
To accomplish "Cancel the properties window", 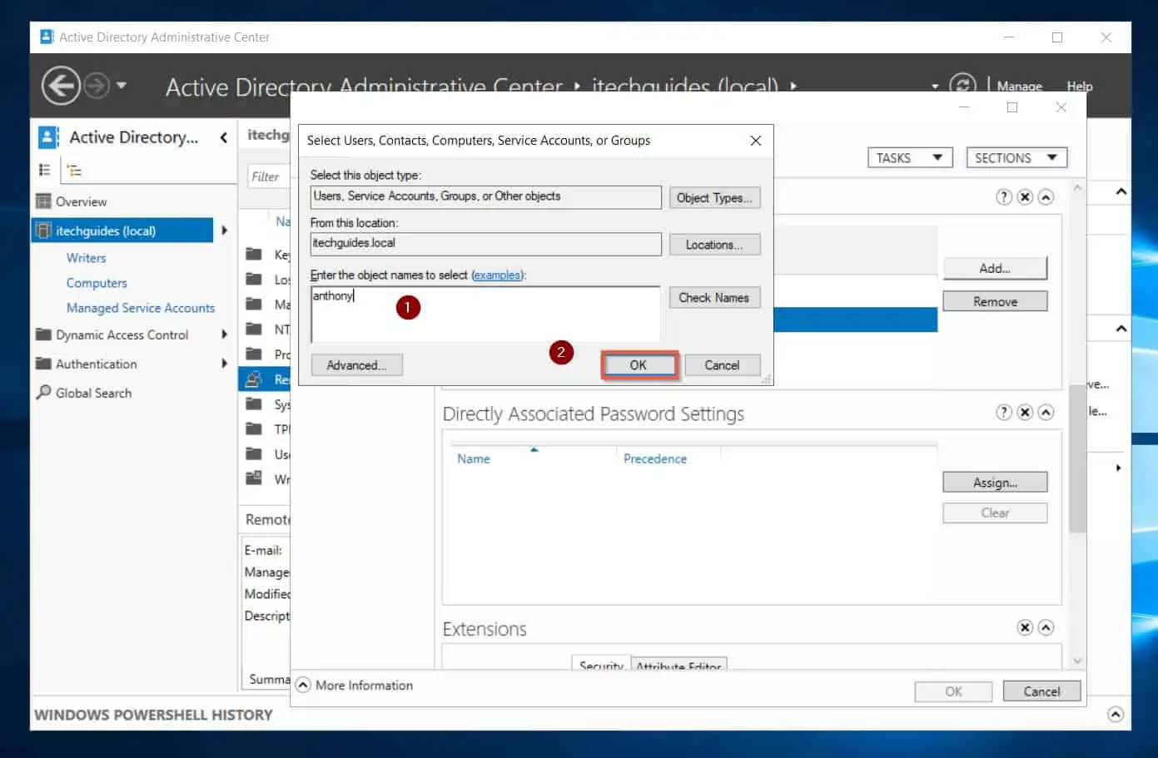I will [x=1041, y=691].
